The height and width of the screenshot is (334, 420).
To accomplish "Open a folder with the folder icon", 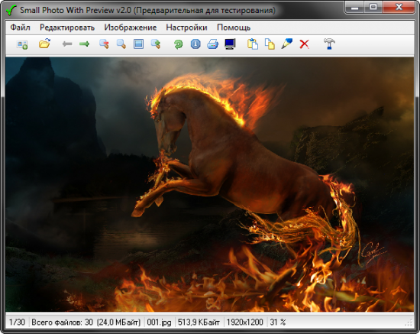I will pos(44,44).
